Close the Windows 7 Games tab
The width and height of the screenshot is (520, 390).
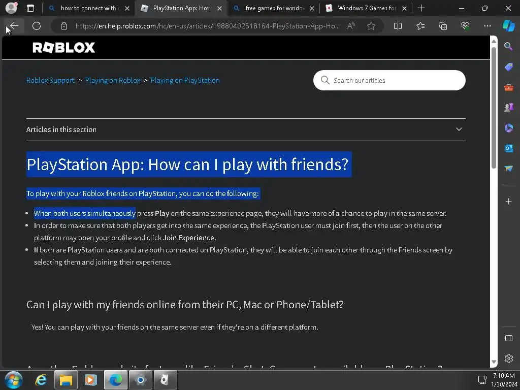point(404,8)
